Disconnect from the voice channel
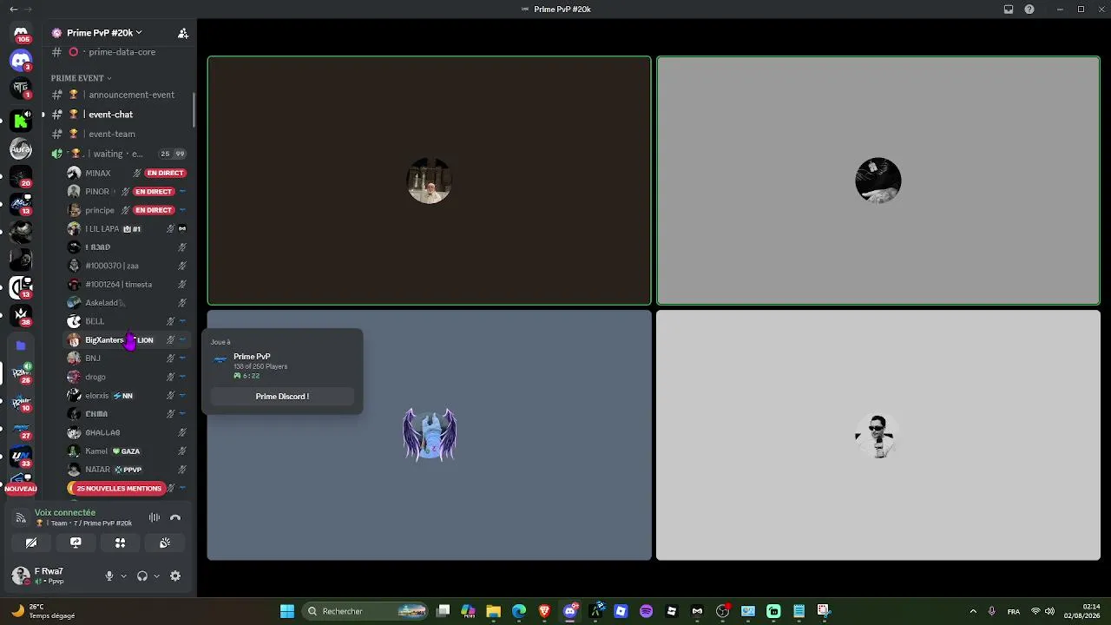 pos(175,517)
